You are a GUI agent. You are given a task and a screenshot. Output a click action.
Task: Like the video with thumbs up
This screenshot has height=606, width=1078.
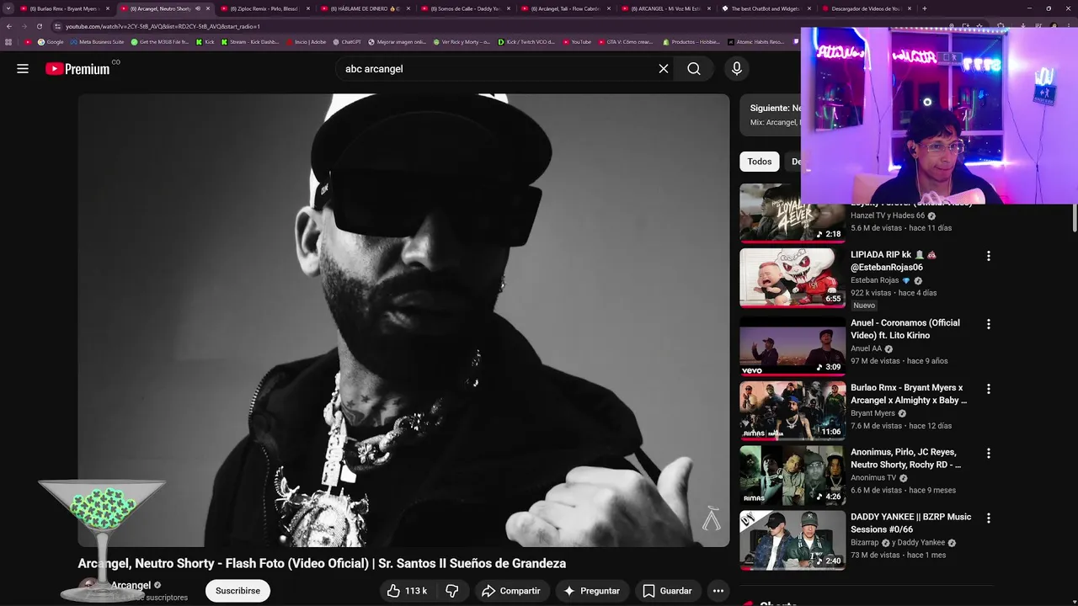408,591
